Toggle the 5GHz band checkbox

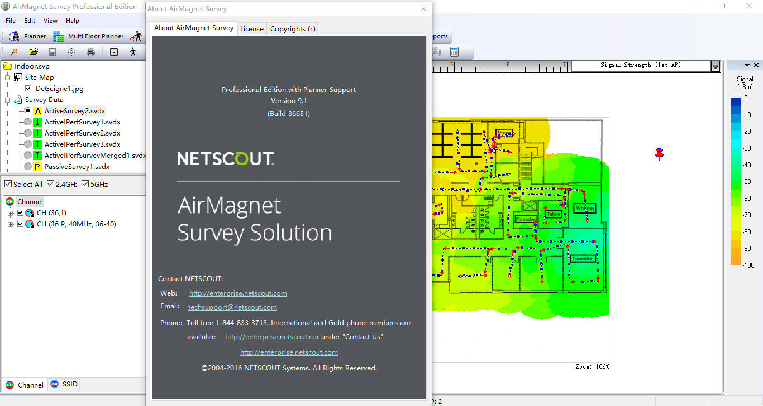point(85,184)
